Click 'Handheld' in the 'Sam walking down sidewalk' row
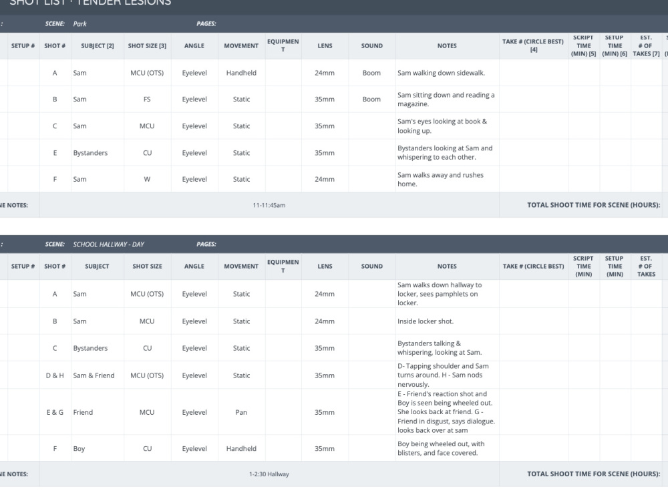 [x=241, y=73]
